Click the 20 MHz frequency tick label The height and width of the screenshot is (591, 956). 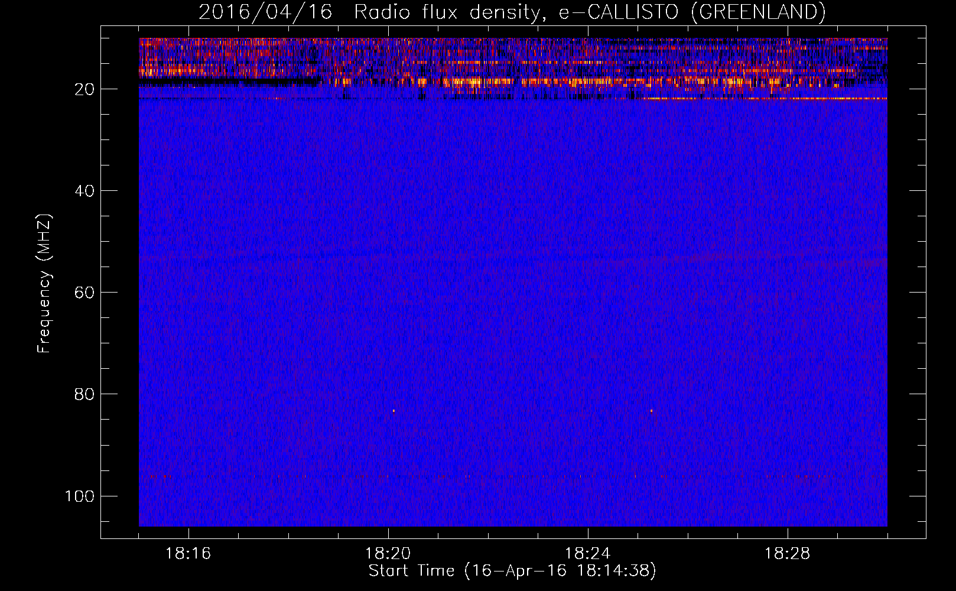84,89
